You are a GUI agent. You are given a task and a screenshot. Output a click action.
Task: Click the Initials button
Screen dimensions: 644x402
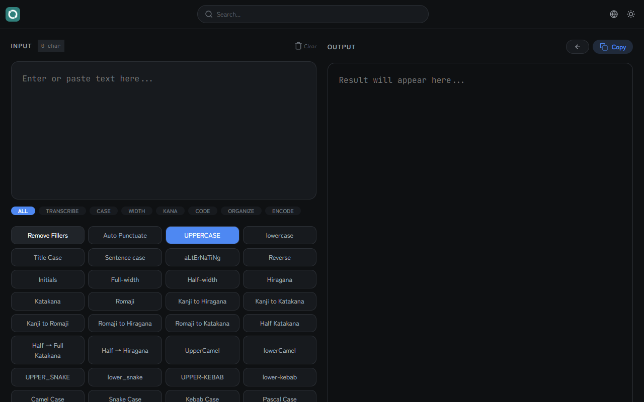tap(48, 279)
